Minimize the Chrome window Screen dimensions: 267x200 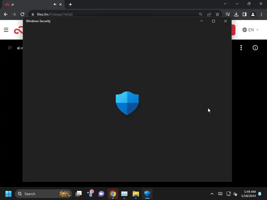coord(237,4)
